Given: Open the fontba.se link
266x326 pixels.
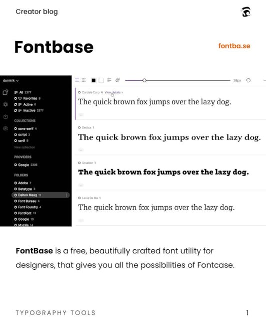Looking at the screenshot, I should [234, 46].
